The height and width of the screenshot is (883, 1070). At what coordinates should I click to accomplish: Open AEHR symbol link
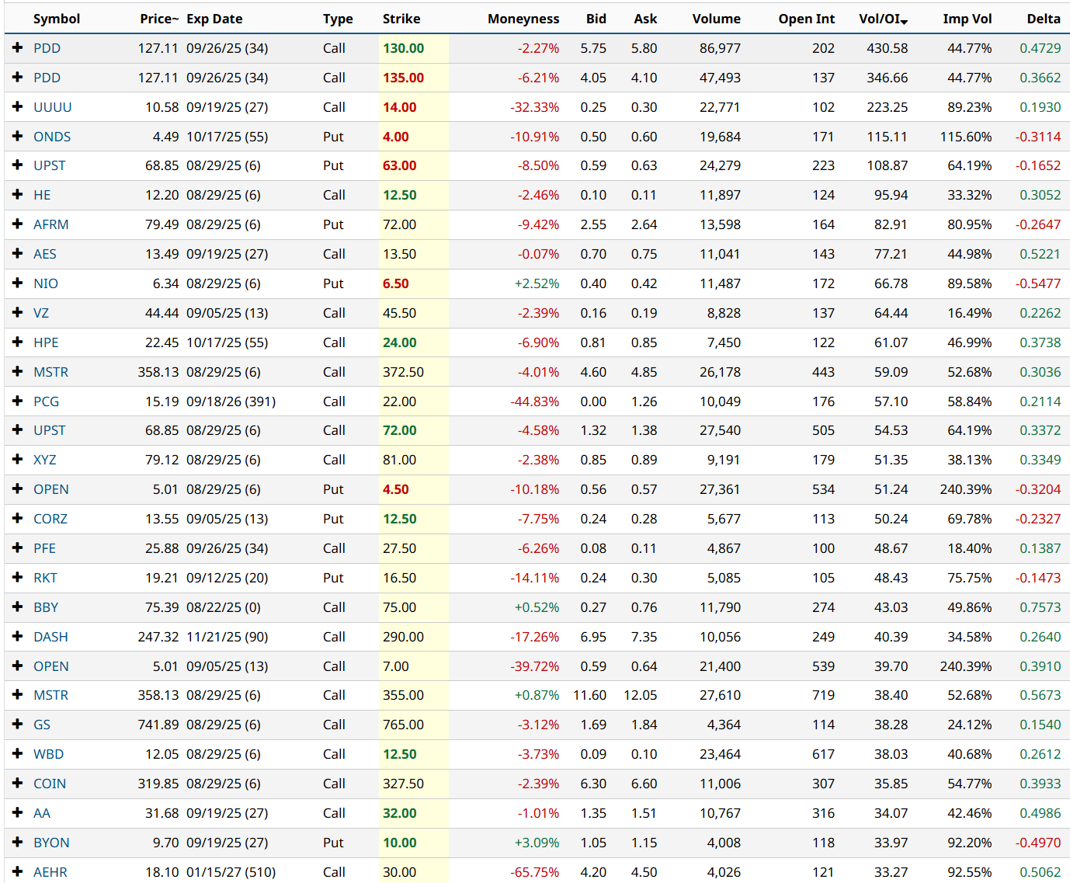50,872
